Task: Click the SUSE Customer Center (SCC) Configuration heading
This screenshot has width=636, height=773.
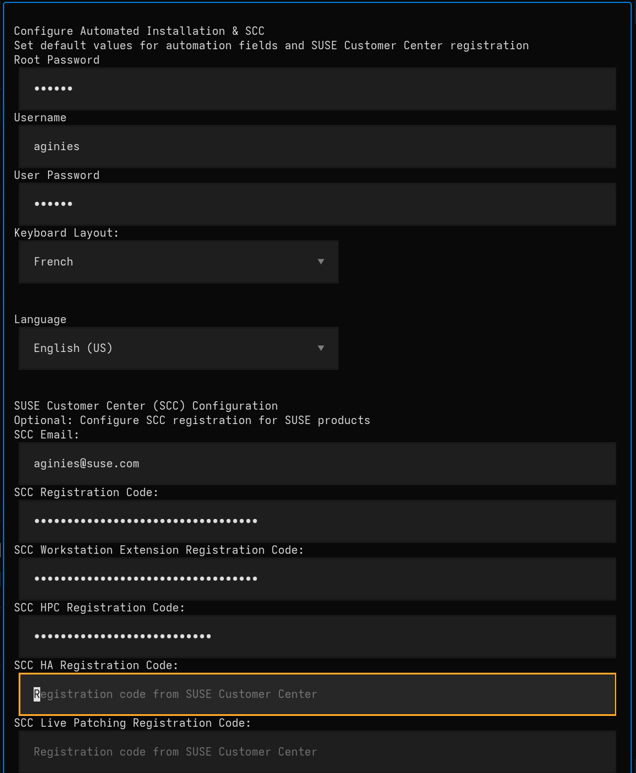Action: (145, 405)
